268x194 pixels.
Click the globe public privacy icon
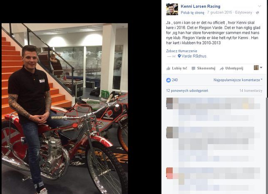258,12
